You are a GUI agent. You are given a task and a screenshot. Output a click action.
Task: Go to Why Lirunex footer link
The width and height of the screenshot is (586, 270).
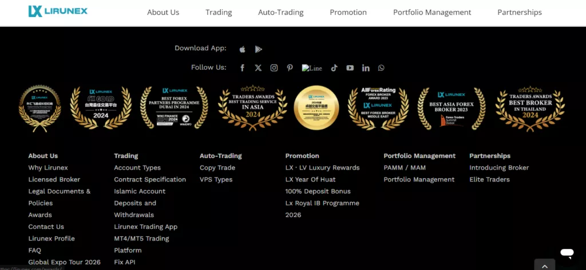pos(48,168)
